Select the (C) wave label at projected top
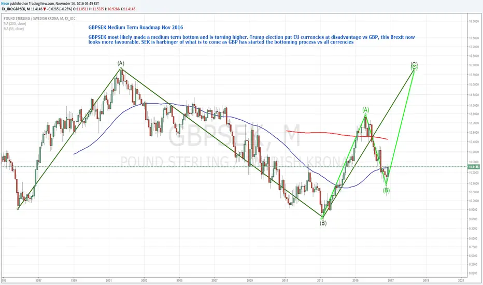Screen dimensions: 483x285 414,65
